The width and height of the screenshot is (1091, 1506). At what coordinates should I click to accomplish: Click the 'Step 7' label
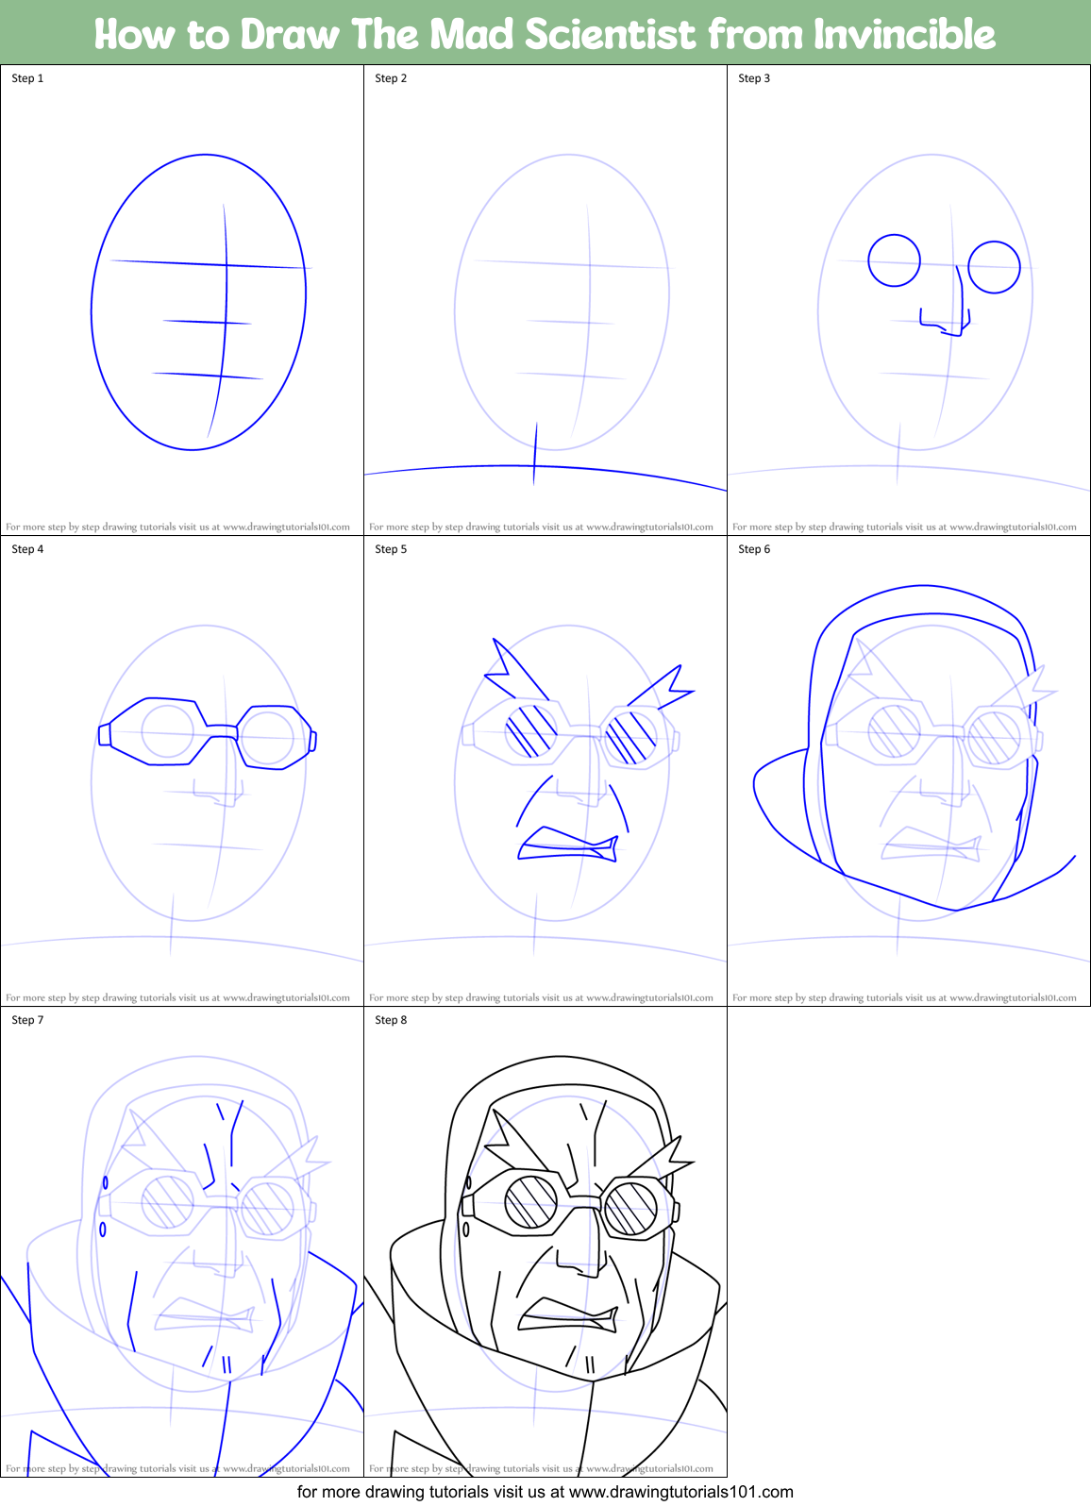pyautogui.click(x=27, y=1020)
